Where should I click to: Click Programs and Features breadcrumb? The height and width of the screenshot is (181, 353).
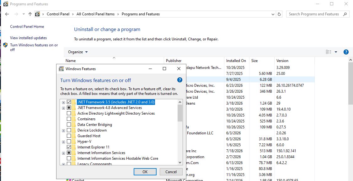click(141, 14)
